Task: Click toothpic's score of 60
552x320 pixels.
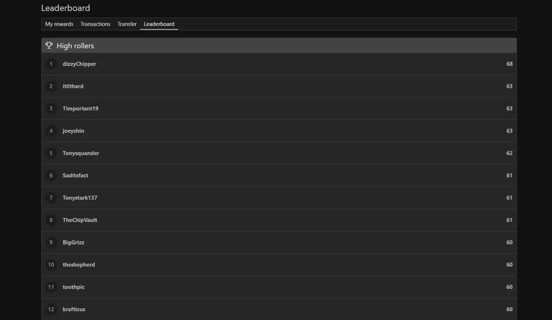Action: (x=509, y=287)
